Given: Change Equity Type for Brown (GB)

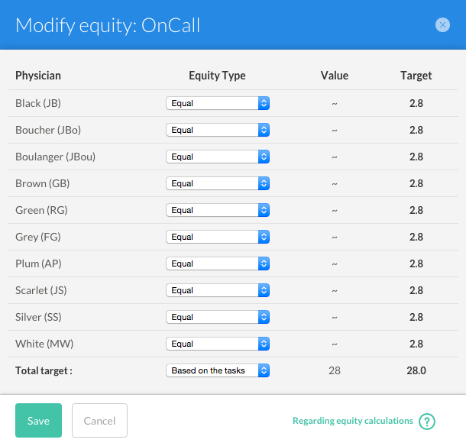Looking at the screenshot, I should click(218, 183).
